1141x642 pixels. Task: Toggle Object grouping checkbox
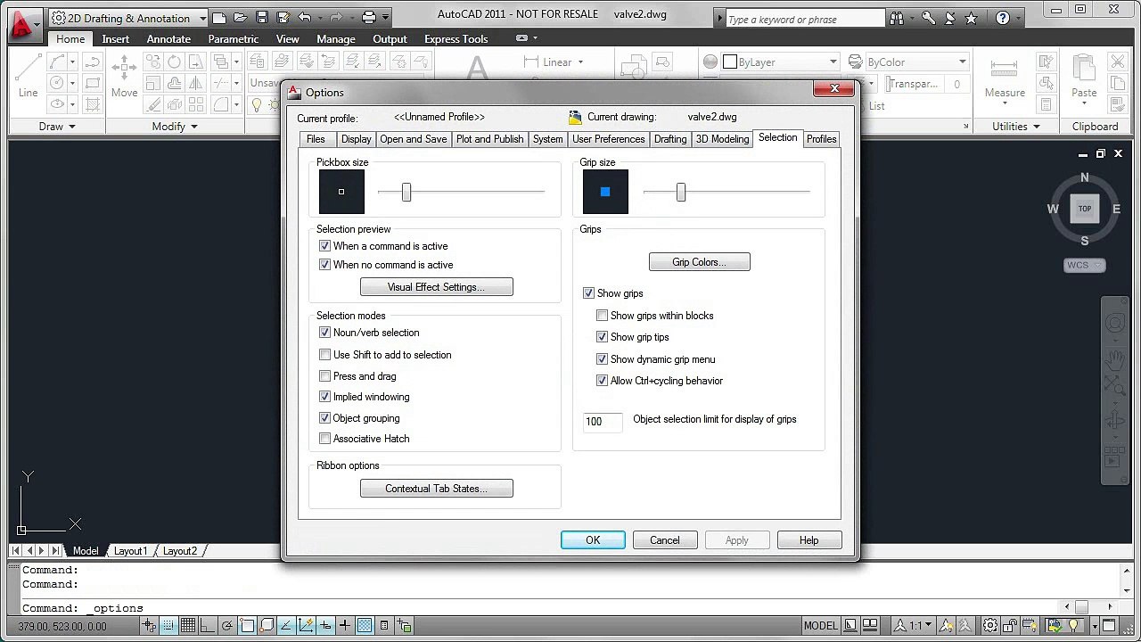[324, 418]
